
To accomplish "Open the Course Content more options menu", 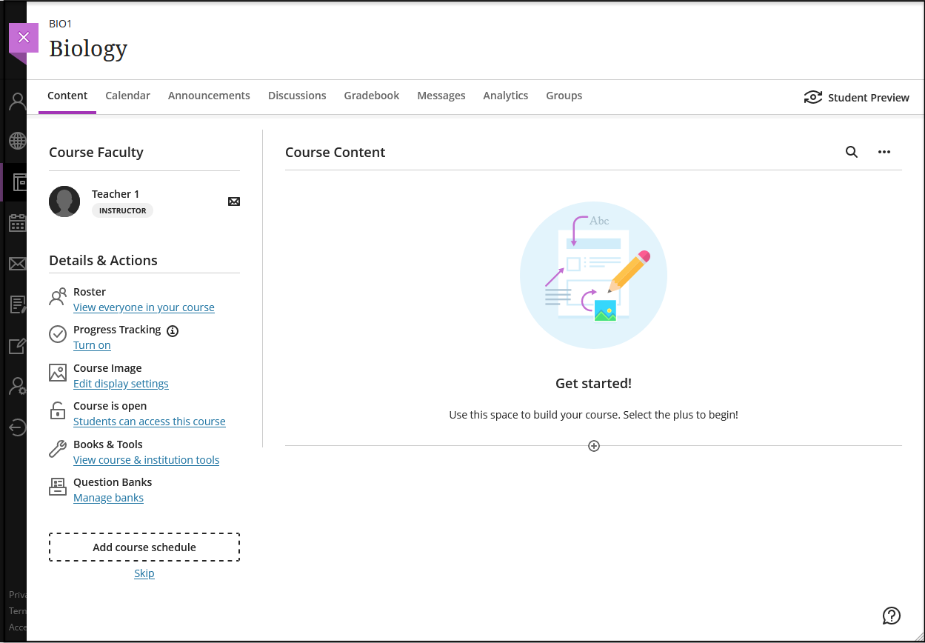I will point(884,152).
